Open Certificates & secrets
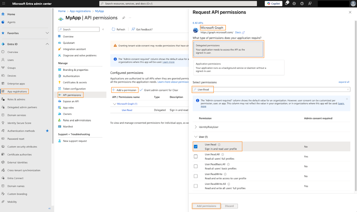This screenshot has height=212, width=357. 75,82
